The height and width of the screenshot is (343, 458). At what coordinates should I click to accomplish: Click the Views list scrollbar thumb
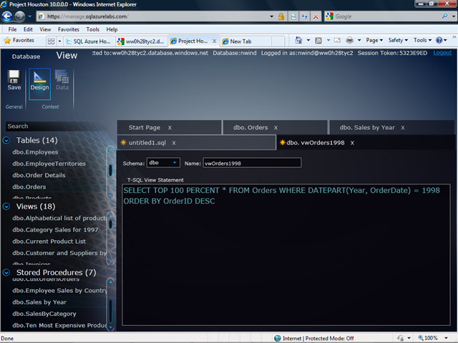point(110,224)
